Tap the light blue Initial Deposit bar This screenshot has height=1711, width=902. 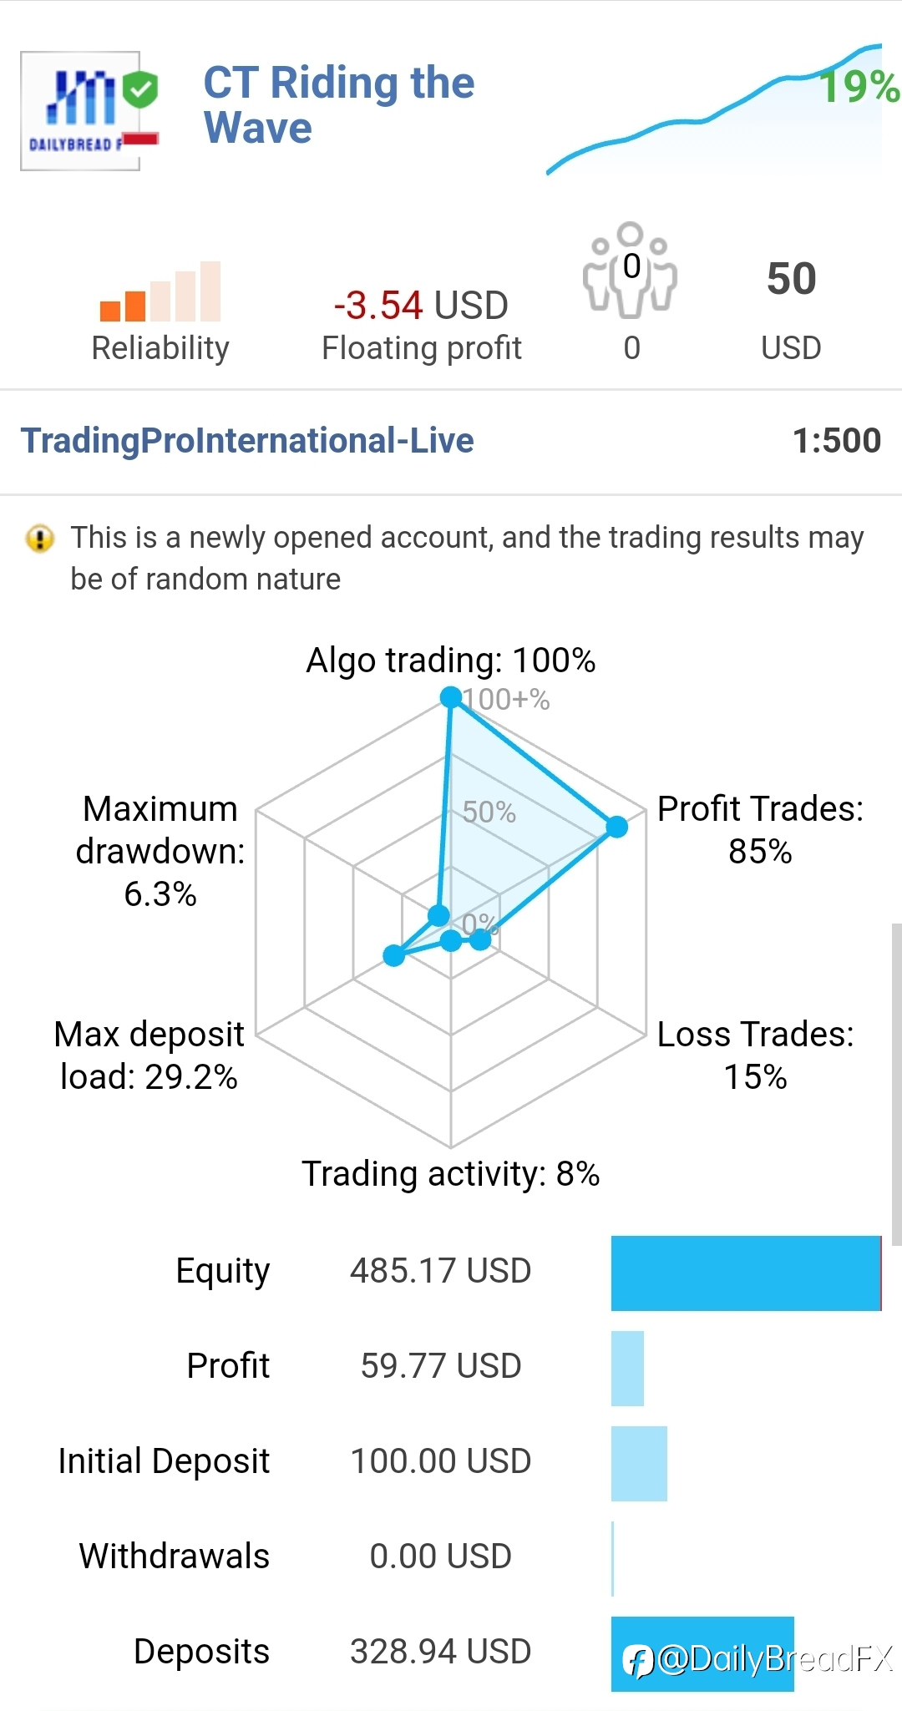[639, 1463]
